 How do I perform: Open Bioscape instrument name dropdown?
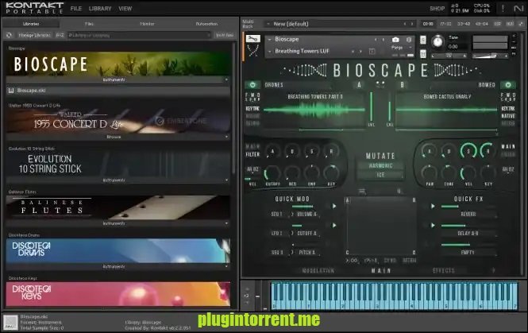(270, 40)
